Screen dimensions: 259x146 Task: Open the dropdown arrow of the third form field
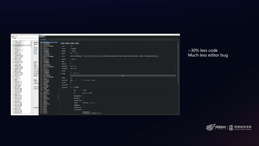tap(175, 51)
